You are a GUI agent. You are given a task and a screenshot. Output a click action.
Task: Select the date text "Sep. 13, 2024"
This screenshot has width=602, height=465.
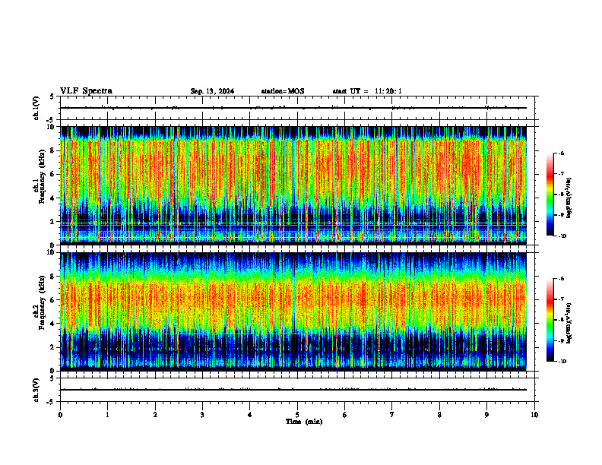pyautogui.click(x=212, y=91)
